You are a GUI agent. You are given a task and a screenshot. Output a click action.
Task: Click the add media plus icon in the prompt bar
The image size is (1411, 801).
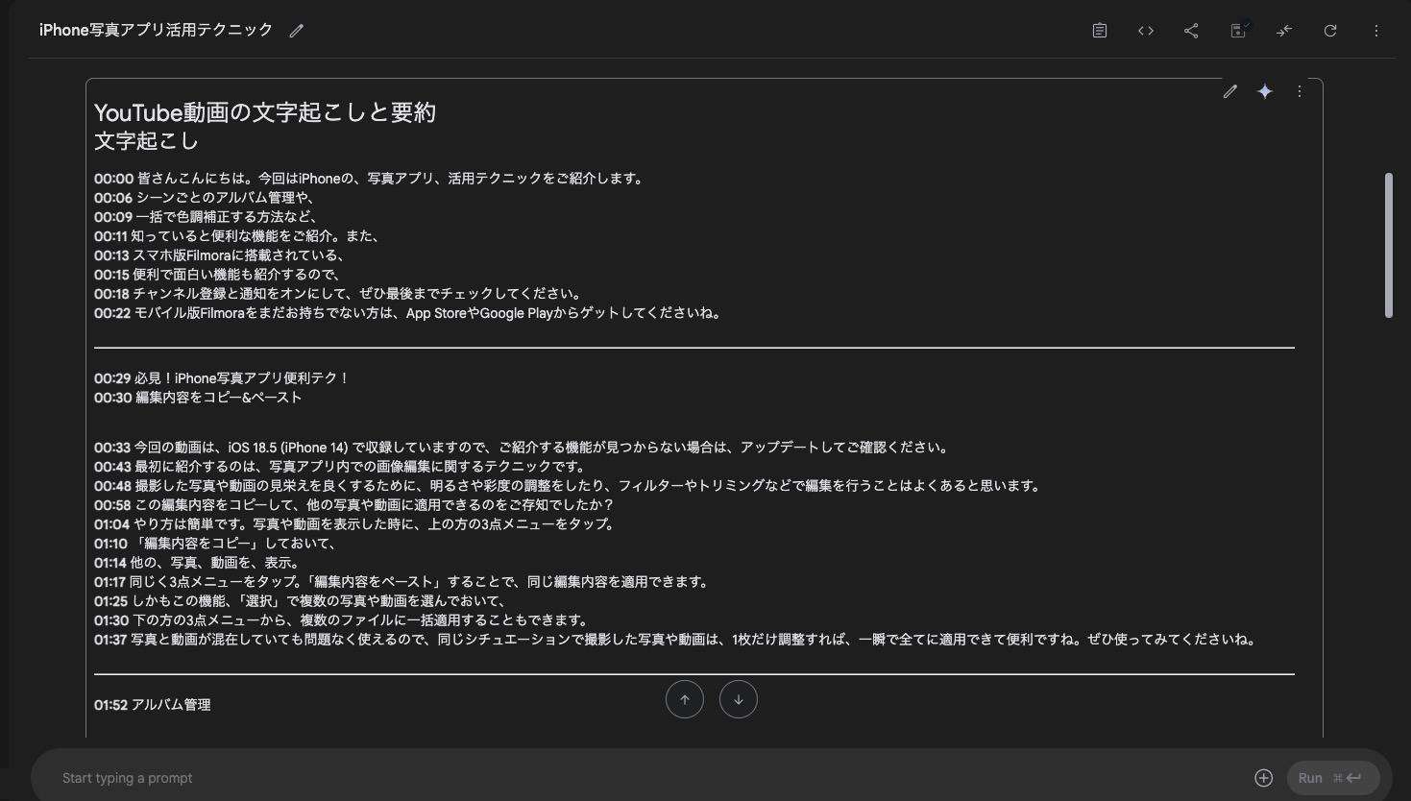click(1264, 778)
